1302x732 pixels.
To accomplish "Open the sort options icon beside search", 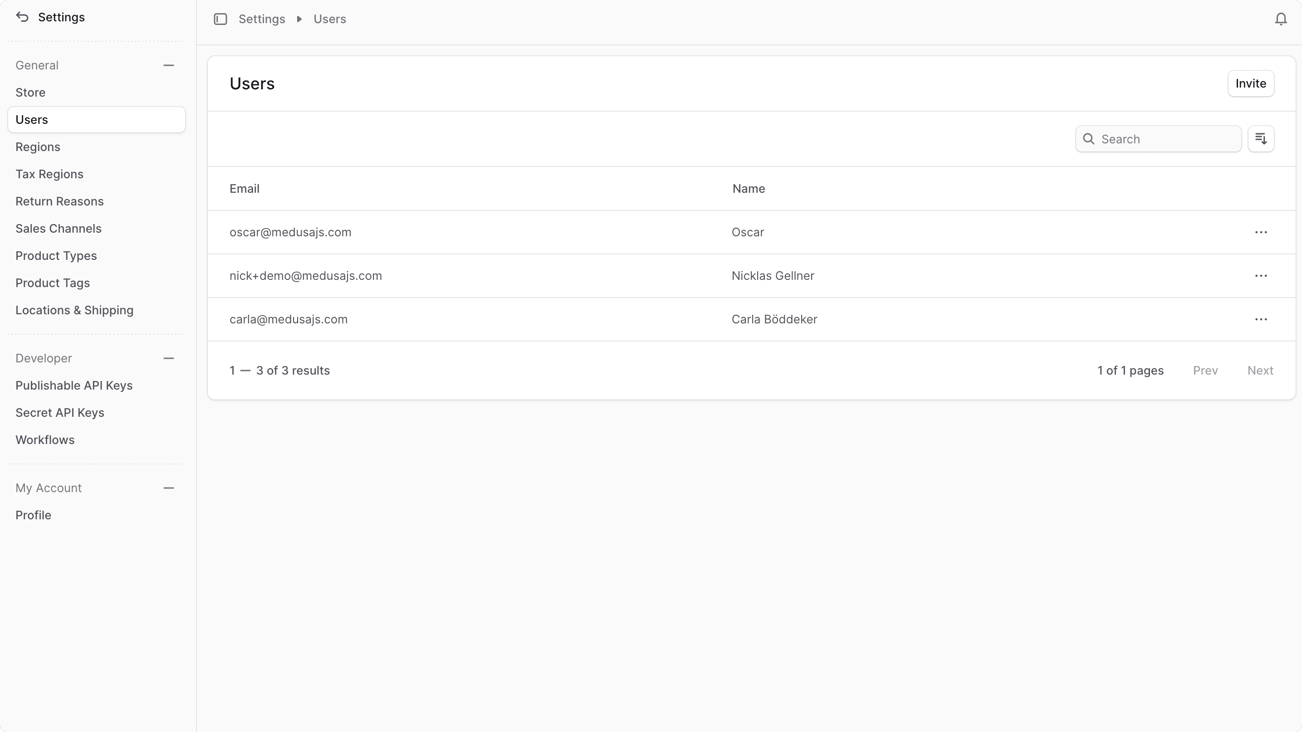I will 1261,138.
